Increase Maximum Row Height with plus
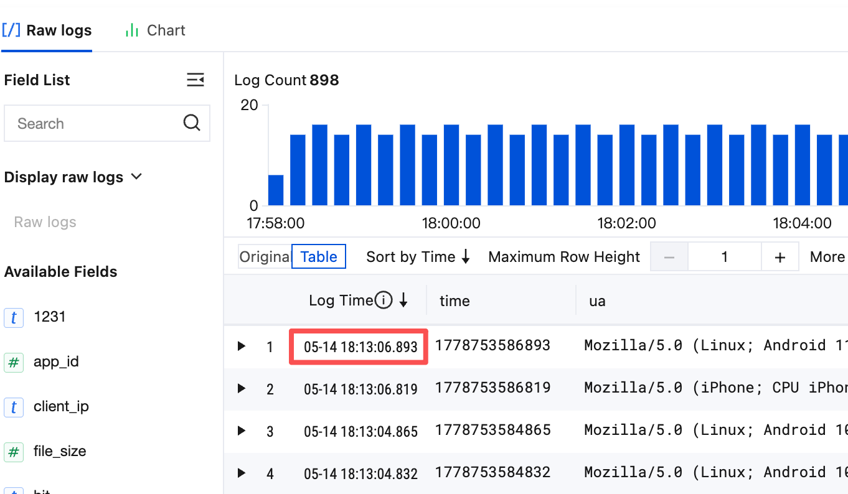The height and width of the screenshot is (494, 848). [780, 257]
